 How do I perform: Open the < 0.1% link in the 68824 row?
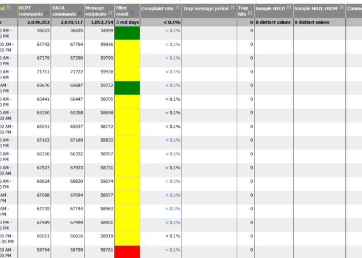tap(173, 181)
